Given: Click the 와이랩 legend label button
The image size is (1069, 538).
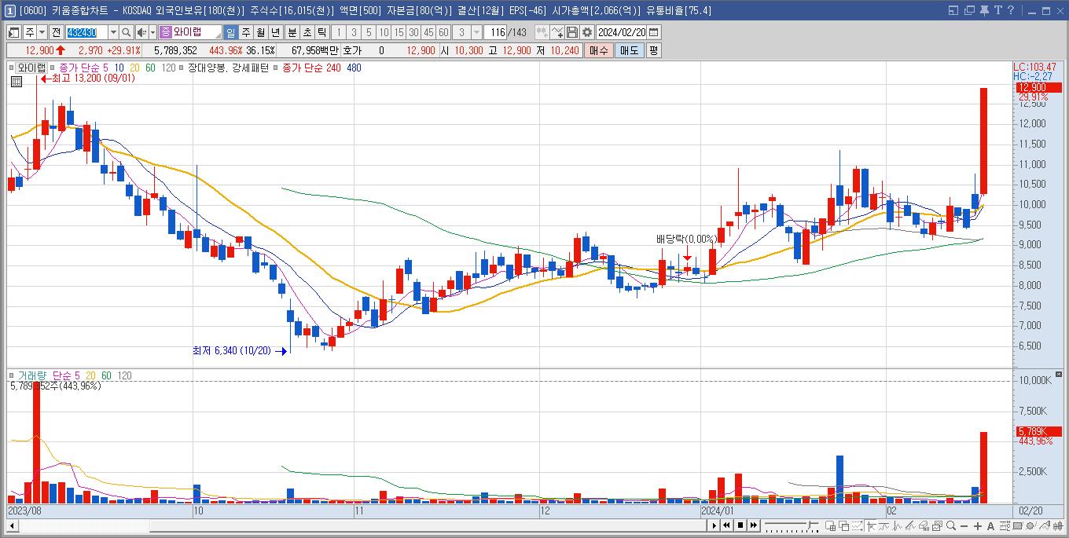Looking at the screenshot, I should tap(32, 68).
